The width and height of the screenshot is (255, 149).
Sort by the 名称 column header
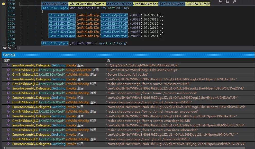[x=7, y=60]
